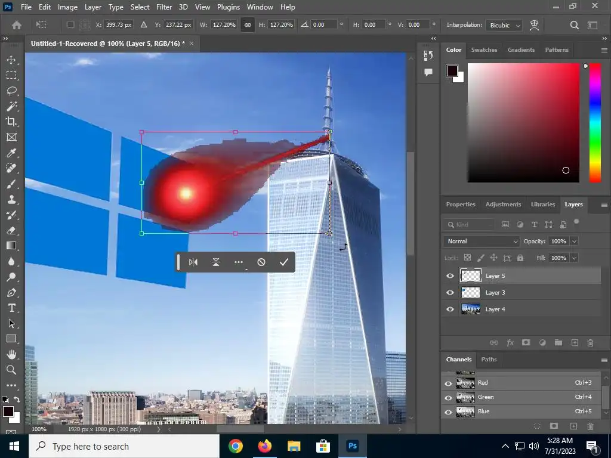Image resolution: width=611 pixels, height=458 pixels.
Task: Toggle Green channel visibility
Action: point(448,398)
